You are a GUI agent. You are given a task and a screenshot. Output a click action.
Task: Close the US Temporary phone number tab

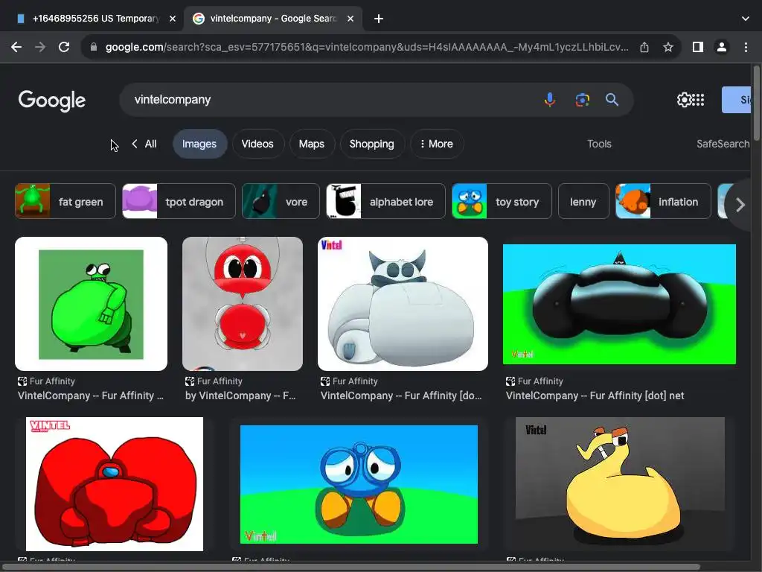click(173, 19)
